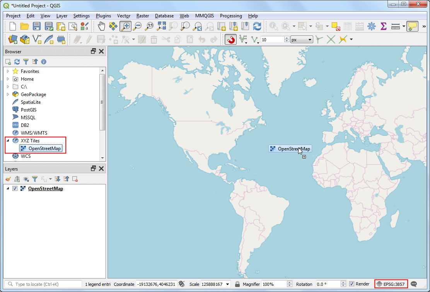Zoom to full extent

162,26
